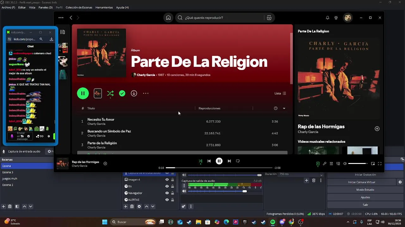Go back in Spotify navigation
Screen dimensions: 405x227
click(x=71, y=18)
